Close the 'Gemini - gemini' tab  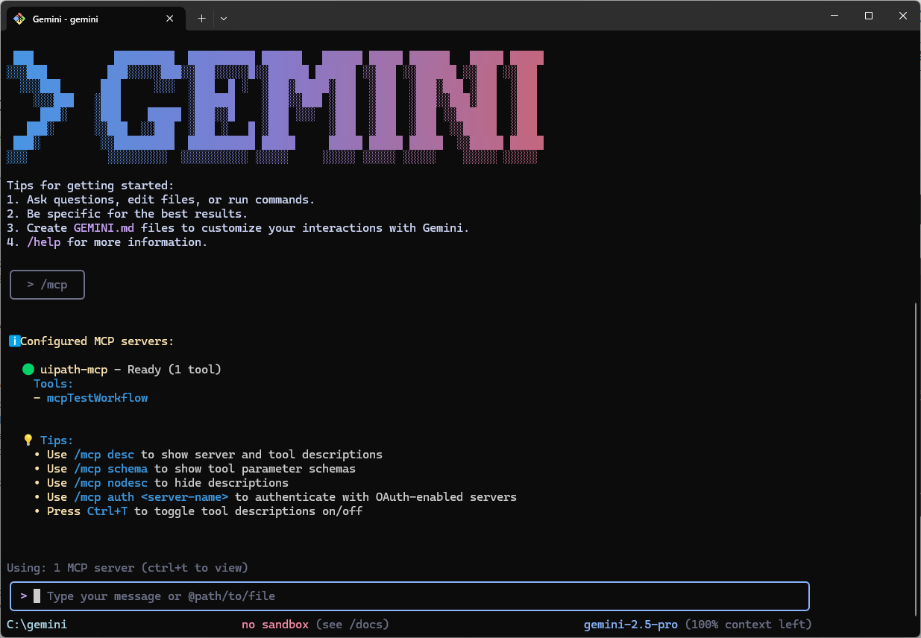[170, 19]
